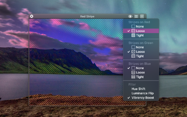This screenshot has width=187, height=117.
Task: Click the striped orange ground in the preview
Action: [x=76, y=100]
